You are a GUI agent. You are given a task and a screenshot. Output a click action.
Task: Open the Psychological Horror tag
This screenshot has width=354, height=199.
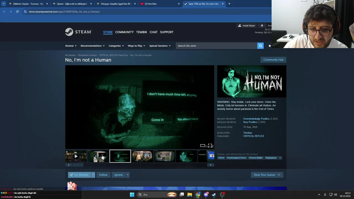236,158
